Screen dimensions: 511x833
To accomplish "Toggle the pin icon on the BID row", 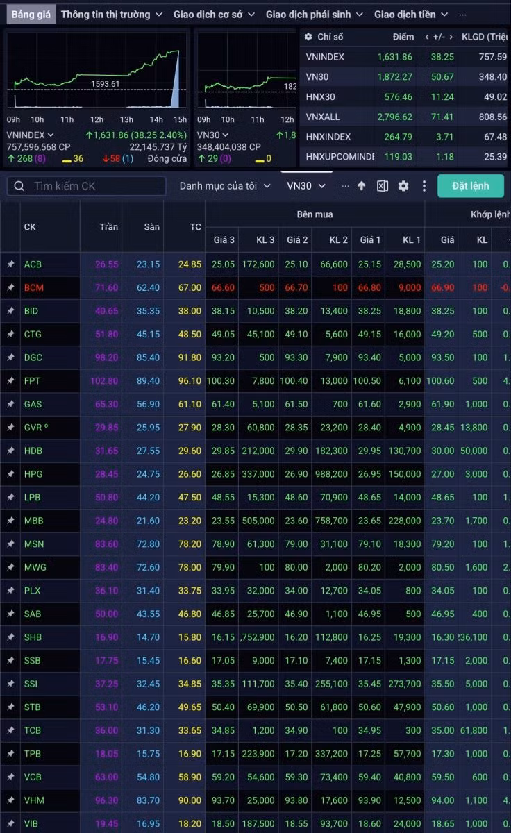I will 10,311.
